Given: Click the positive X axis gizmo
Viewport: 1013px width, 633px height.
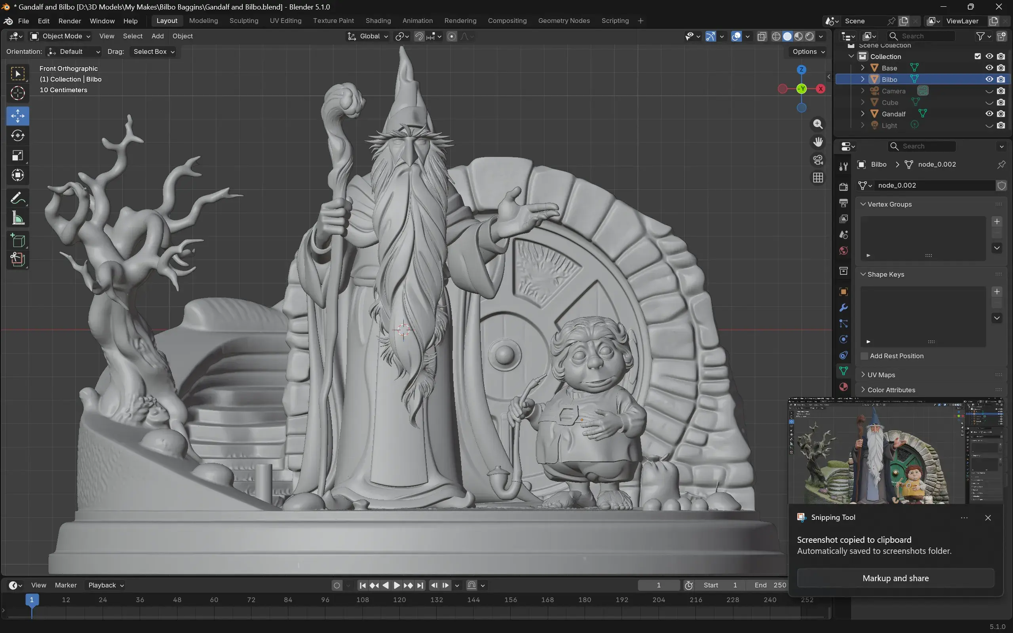Looking at the screenshot, I should tap(821, 89).
